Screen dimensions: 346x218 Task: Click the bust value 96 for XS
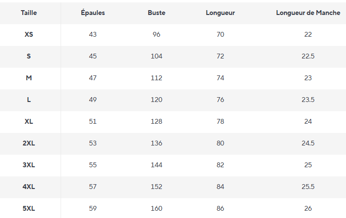pyautogui.click(x=157, y=35)
